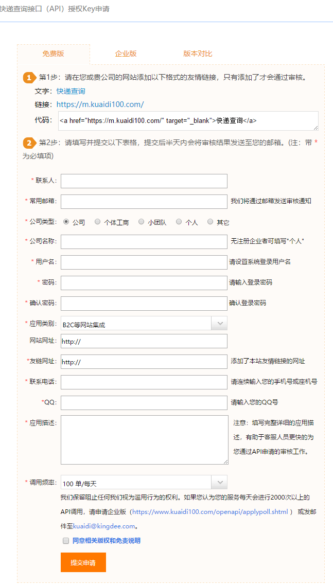Image resolution: width=333 pixels, height=586 pixels.
Task: Click the 确认登录密码 hint text
Action: pos(248,303)
